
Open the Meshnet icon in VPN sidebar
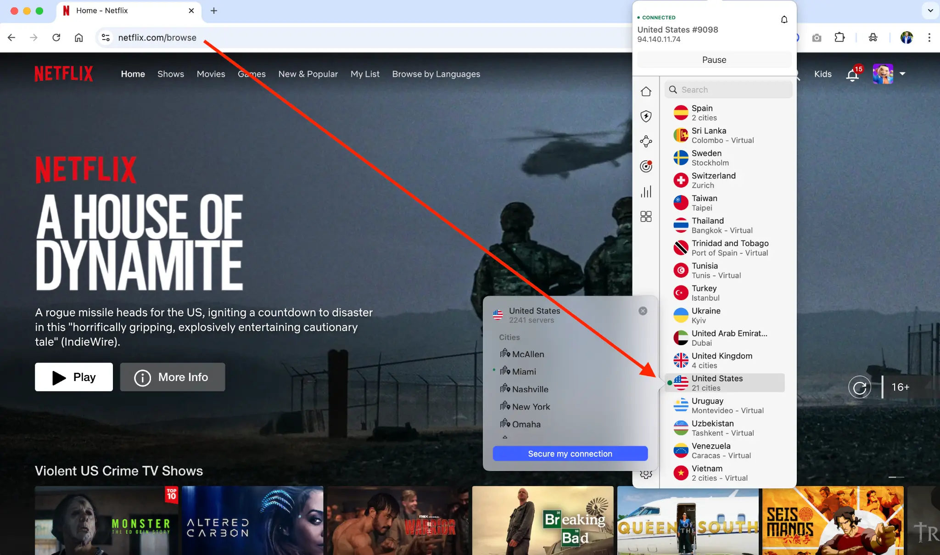click(x=646, y=141)
